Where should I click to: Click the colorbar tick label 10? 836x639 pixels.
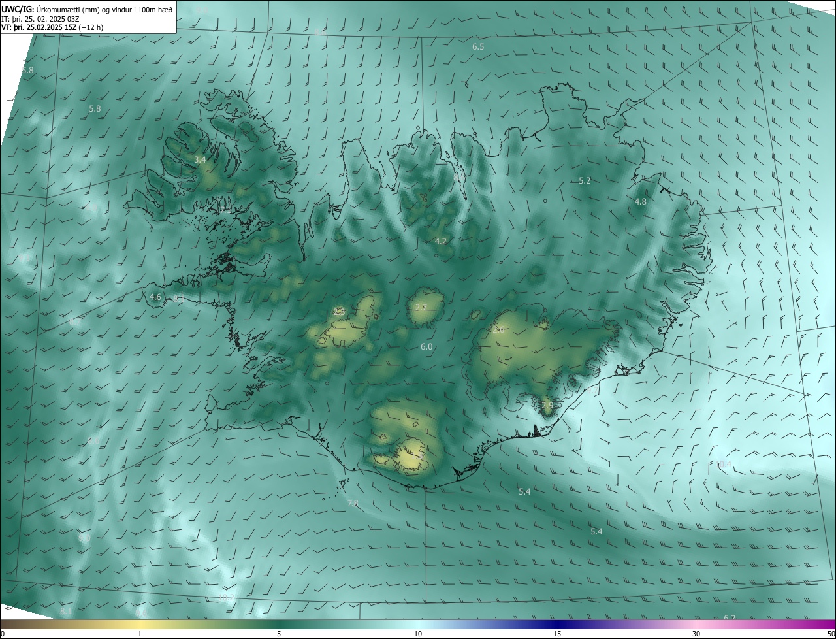(418, 634)
